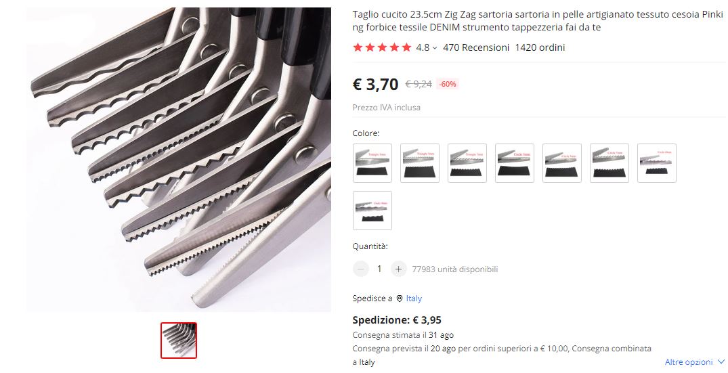Choose the second color variant in top row
The image size is (728, 373).
click(420, 163)
